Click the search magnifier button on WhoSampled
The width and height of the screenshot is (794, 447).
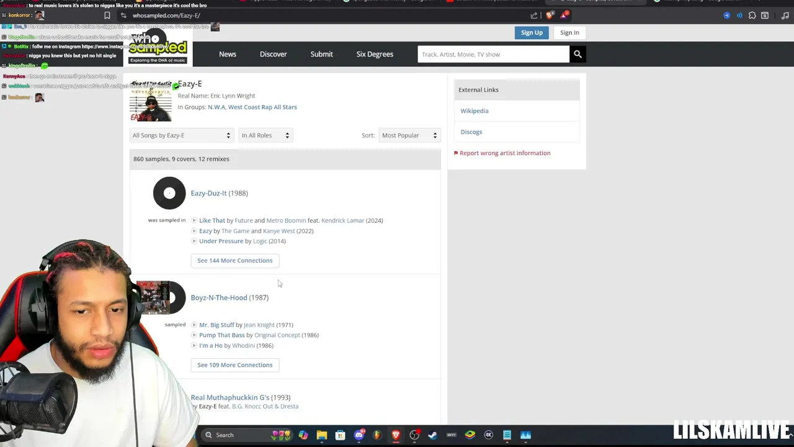pyautogui.click(x=578, y=54)
